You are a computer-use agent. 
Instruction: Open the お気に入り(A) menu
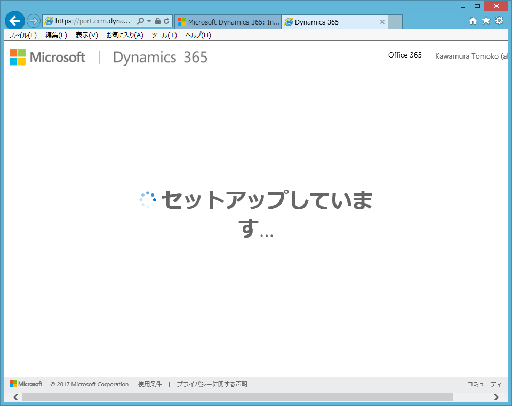tap(125, 35)
